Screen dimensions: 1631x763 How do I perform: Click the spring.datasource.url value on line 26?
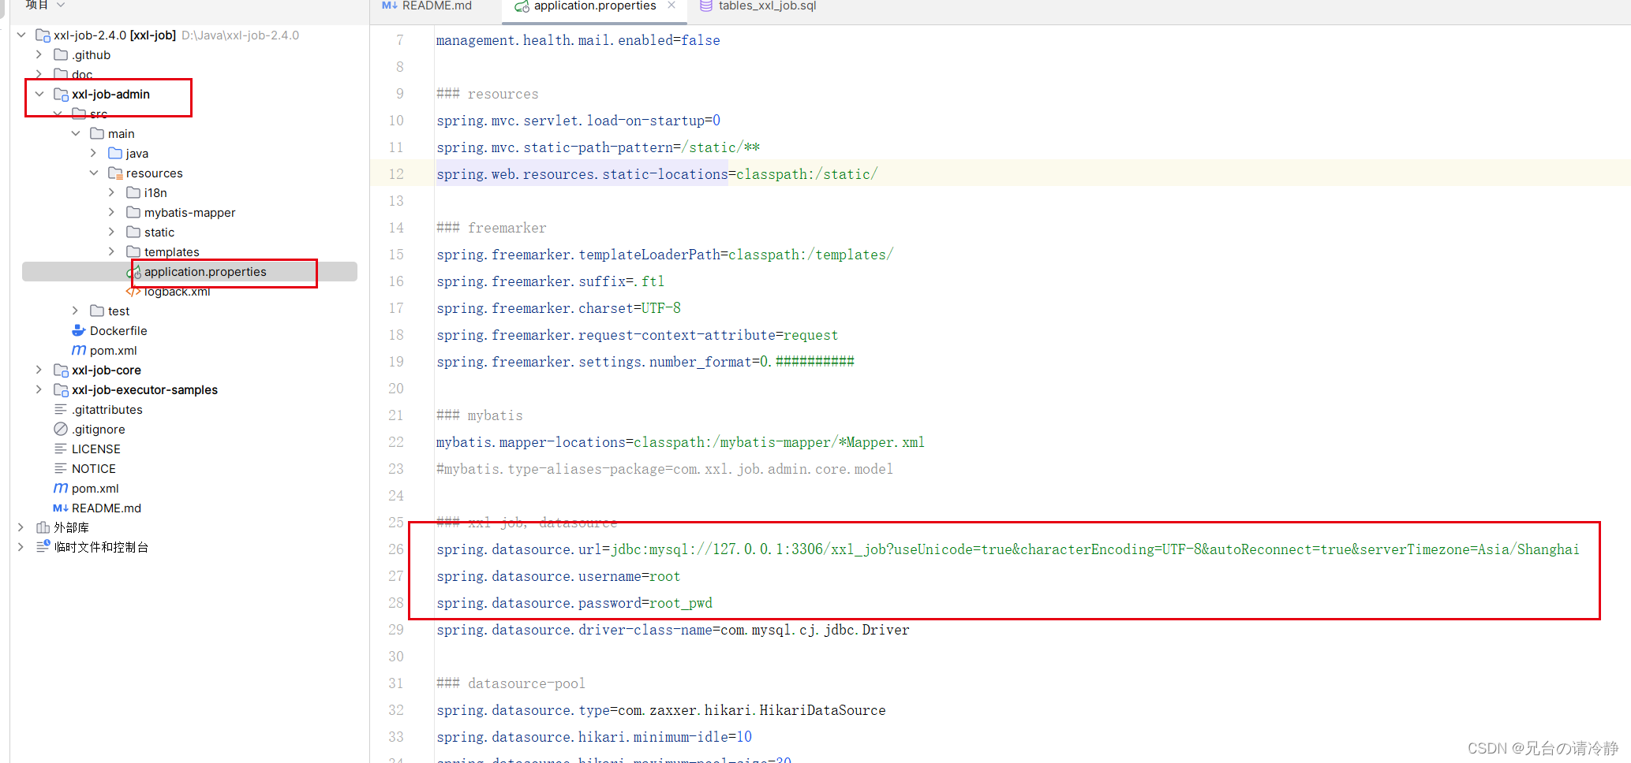pos(1095,549)
